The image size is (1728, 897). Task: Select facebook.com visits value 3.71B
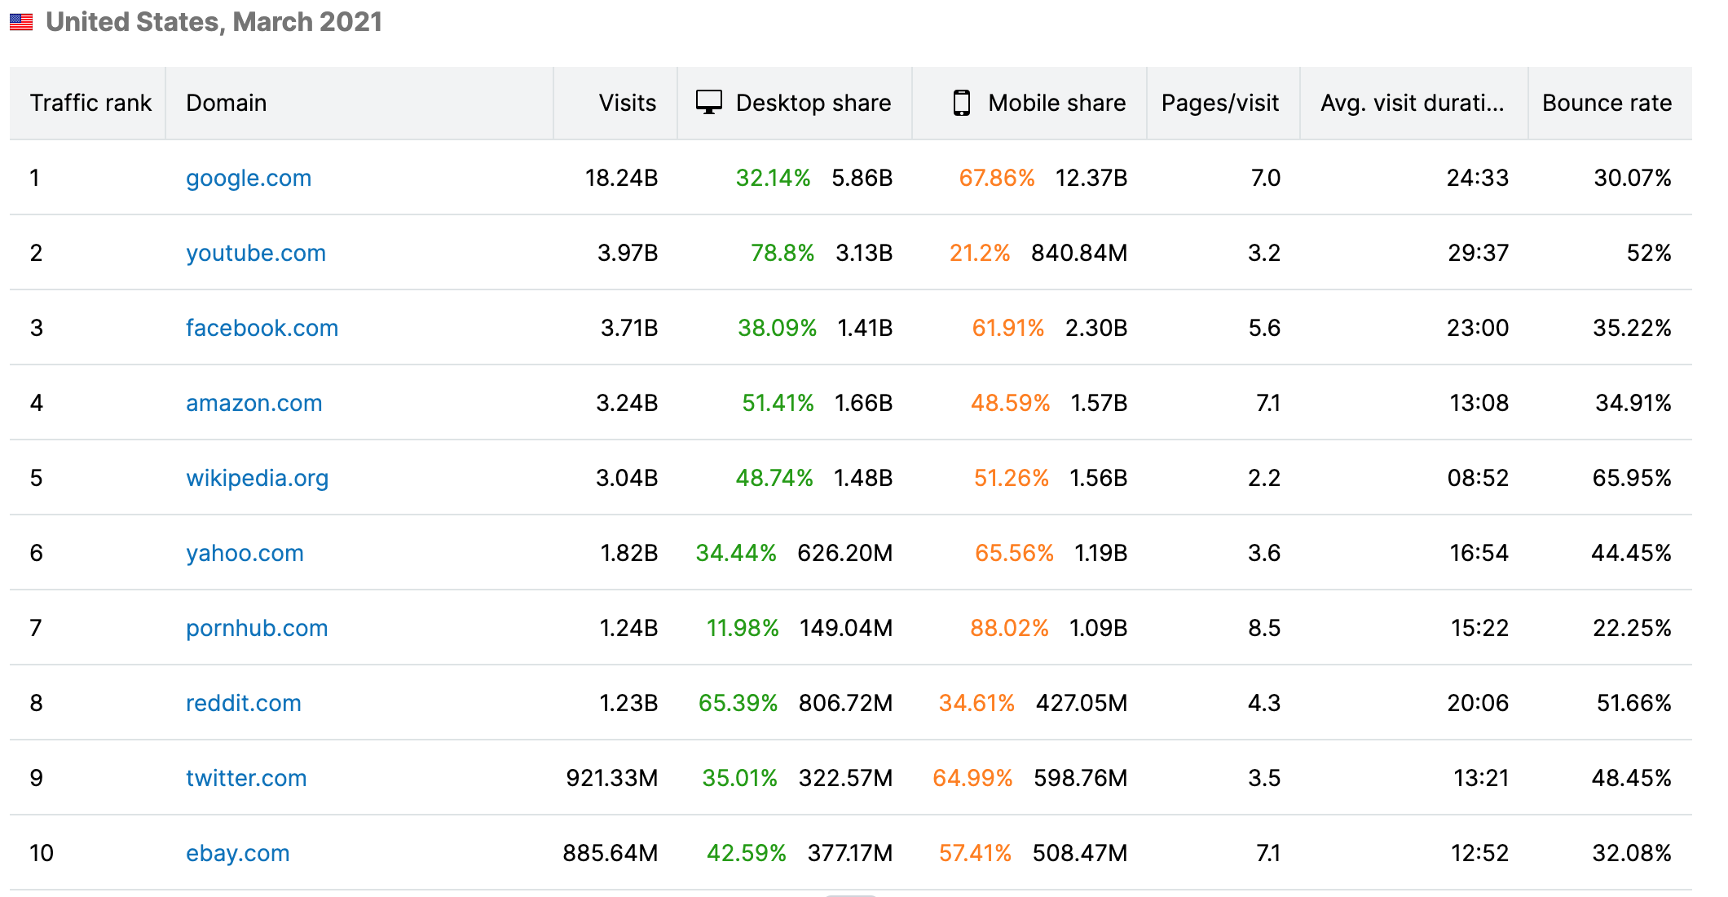point(629,328)
